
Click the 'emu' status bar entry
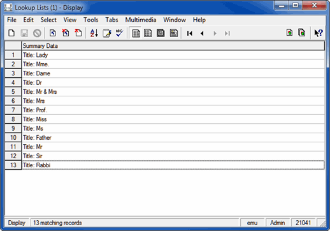tap(252, 223)
